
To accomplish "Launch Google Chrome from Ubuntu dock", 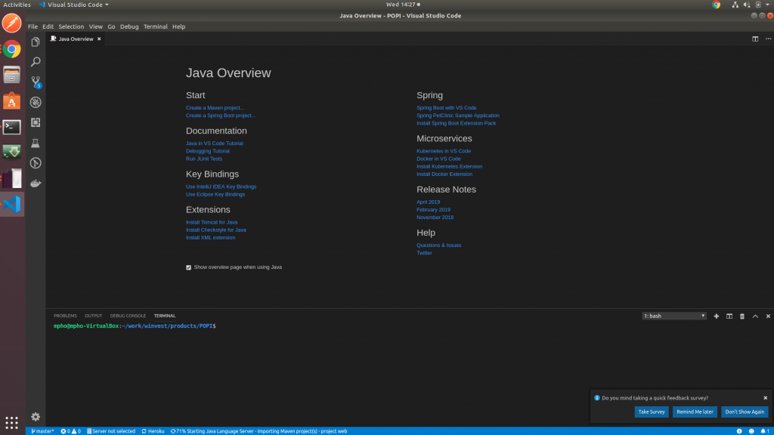I will (11, 50).
